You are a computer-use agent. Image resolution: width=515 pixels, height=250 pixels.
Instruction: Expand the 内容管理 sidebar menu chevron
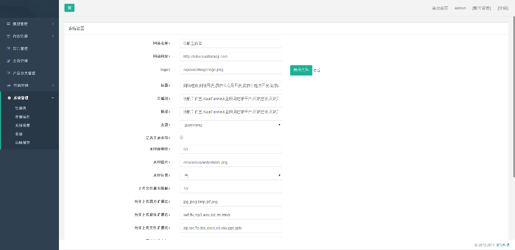(x=53, y=36)
